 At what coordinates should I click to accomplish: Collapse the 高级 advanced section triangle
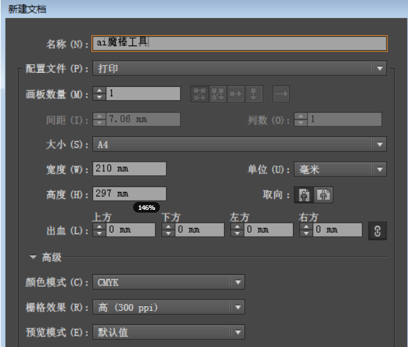pyautogui.click(x=33, y=257)
